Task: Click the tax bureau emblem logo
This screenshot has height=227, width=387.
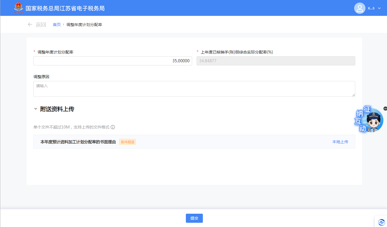Action: pyautogui.click(x=19, y=8)
